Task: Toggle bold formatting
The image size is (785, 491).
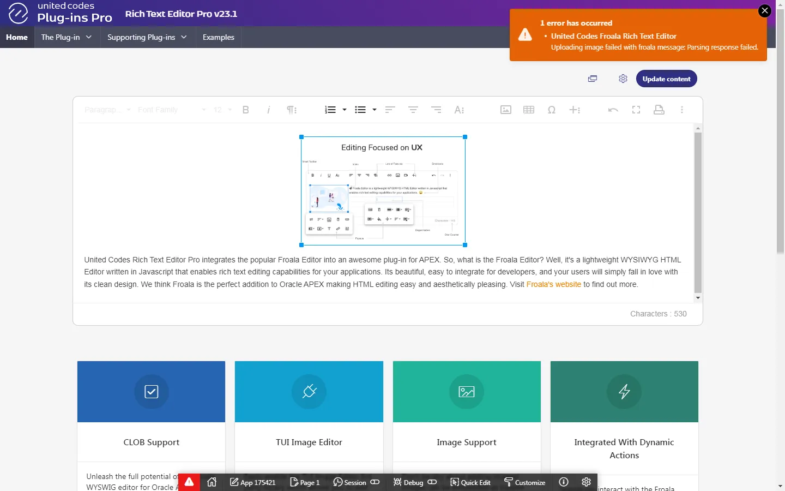Action: pos(246,110)
